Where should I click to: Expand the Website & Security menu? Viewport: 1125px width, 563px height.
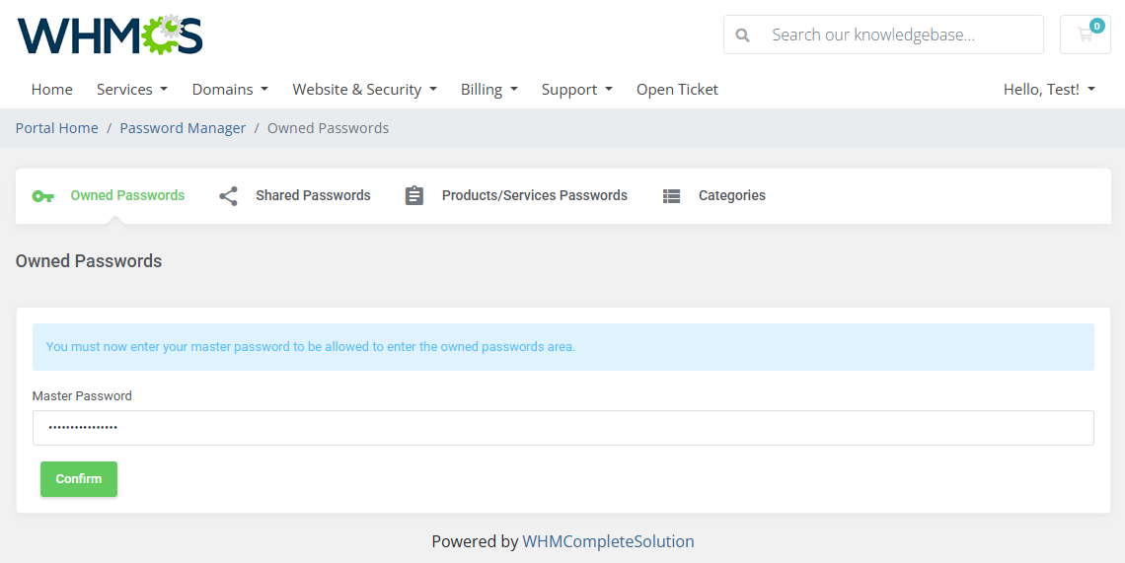pos(364,90)
